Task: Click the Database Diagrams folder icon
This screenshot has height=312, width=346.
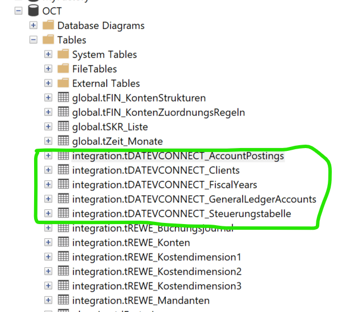Action: tap(48, 25)
